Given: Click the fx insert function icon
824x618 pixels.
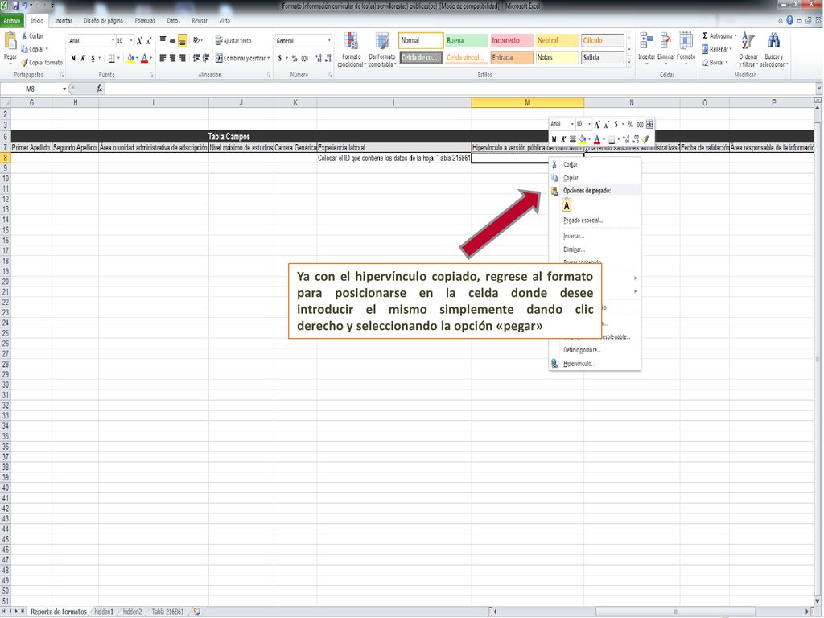Looking at the screenshot, I should [99, 89].
